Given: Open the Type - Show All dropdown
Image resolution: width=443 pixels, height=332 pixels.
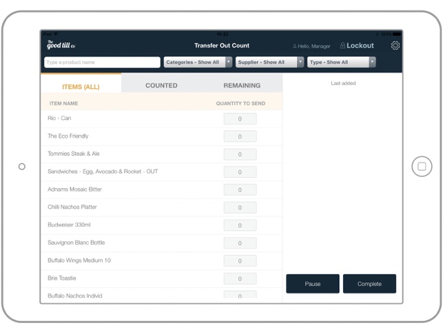Looking at the screenshot, I should point(341,62).
